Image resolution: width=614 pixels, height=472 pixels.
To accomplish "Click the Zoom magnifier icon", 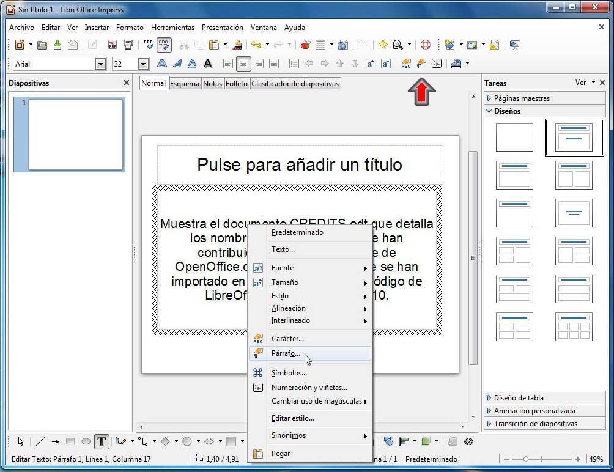I will click(398, 45).
